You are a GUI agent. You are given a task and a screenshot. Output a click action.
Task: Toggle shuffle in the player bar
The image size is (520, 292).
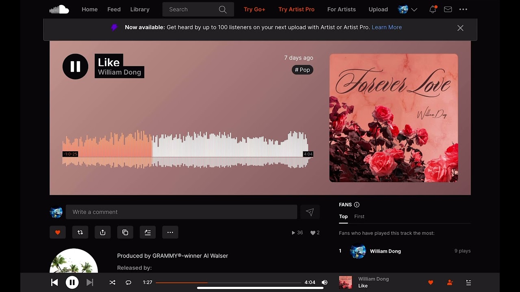113,282
